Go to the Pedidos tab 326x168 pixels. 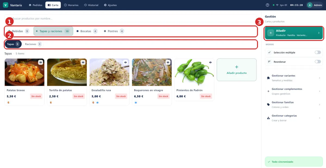click(x=36, y=5)
